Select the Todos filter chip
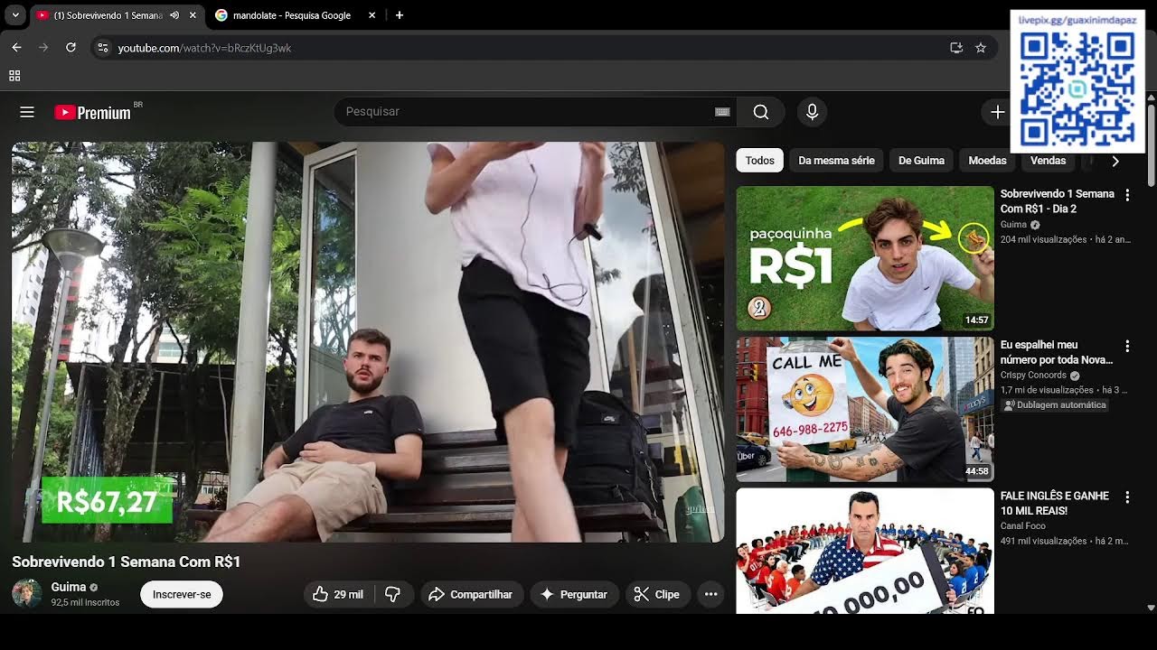 pyautogui.click(x=759, y=161)
